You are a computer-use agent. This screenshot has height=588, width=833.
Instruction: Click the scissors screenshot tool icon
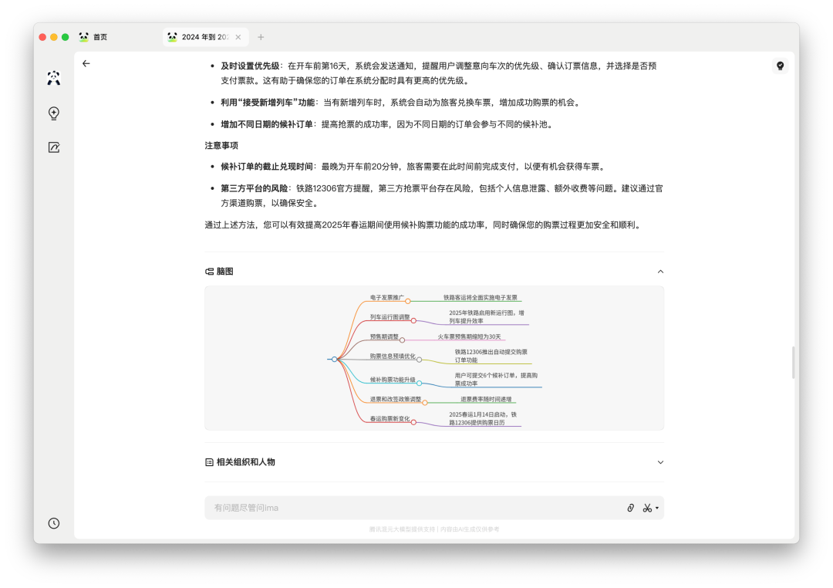(x=647, y=508)
